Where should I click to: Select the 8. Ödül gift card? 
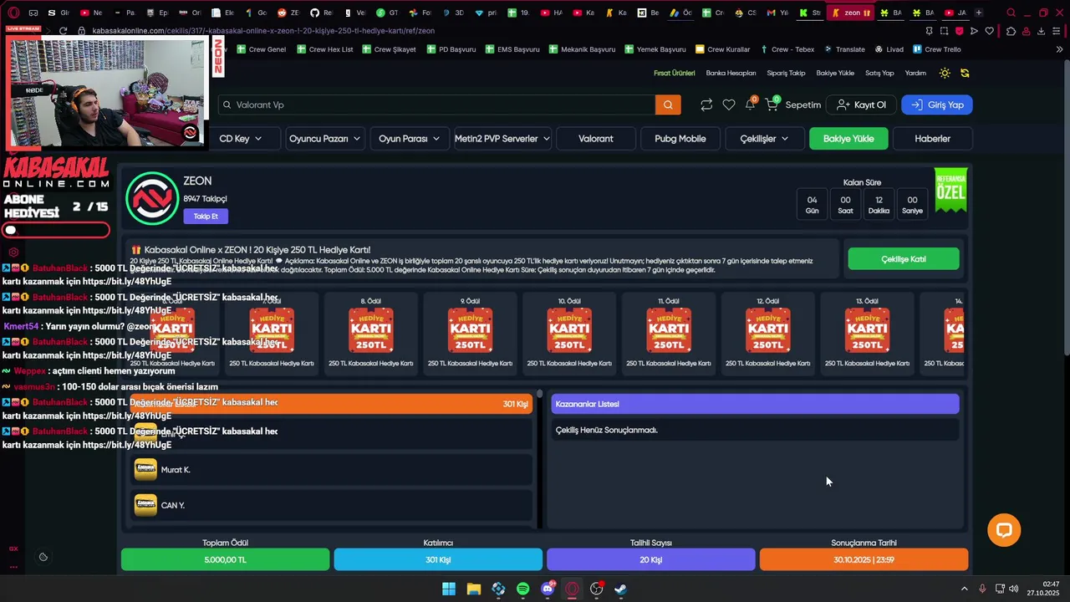pos(371,332)
